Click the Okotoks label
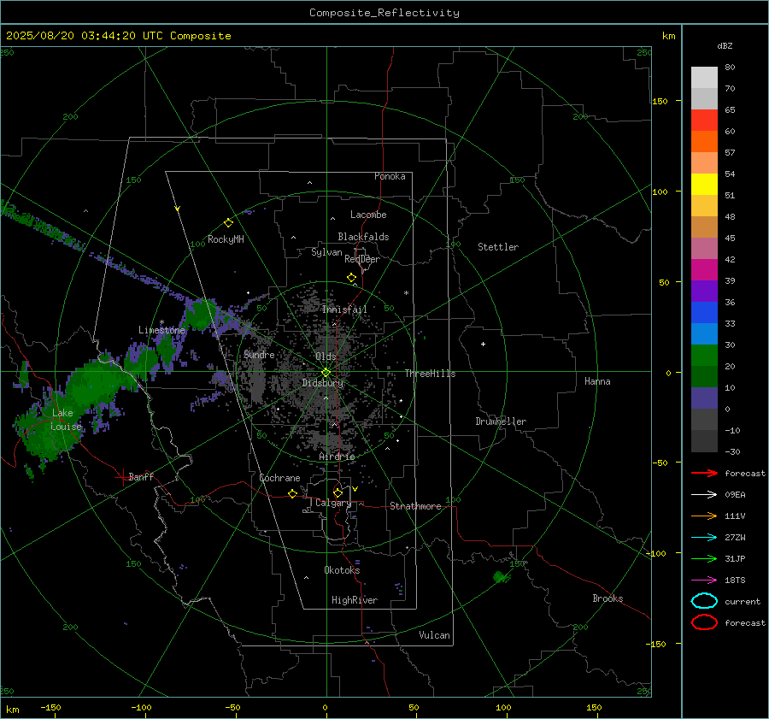 click(342, 570)
